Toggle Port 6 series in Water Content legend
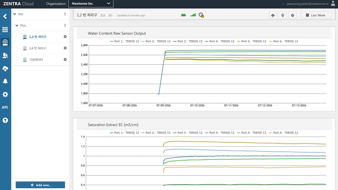Screen dimensions: 338x190 [284, 41]
